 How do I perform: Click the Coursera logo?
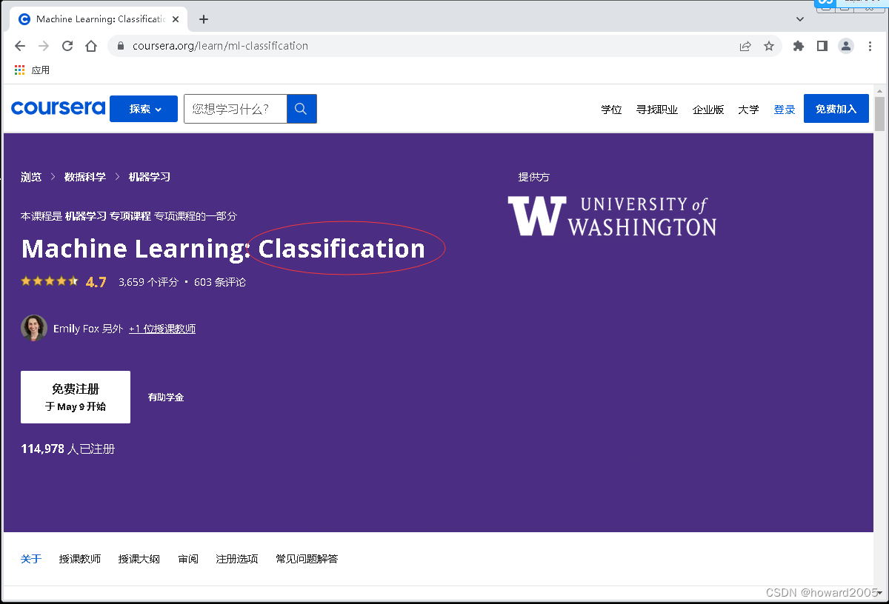[x=58, y=108]
